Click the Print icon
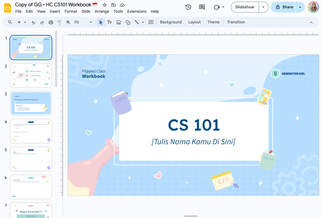 (51, 22)
